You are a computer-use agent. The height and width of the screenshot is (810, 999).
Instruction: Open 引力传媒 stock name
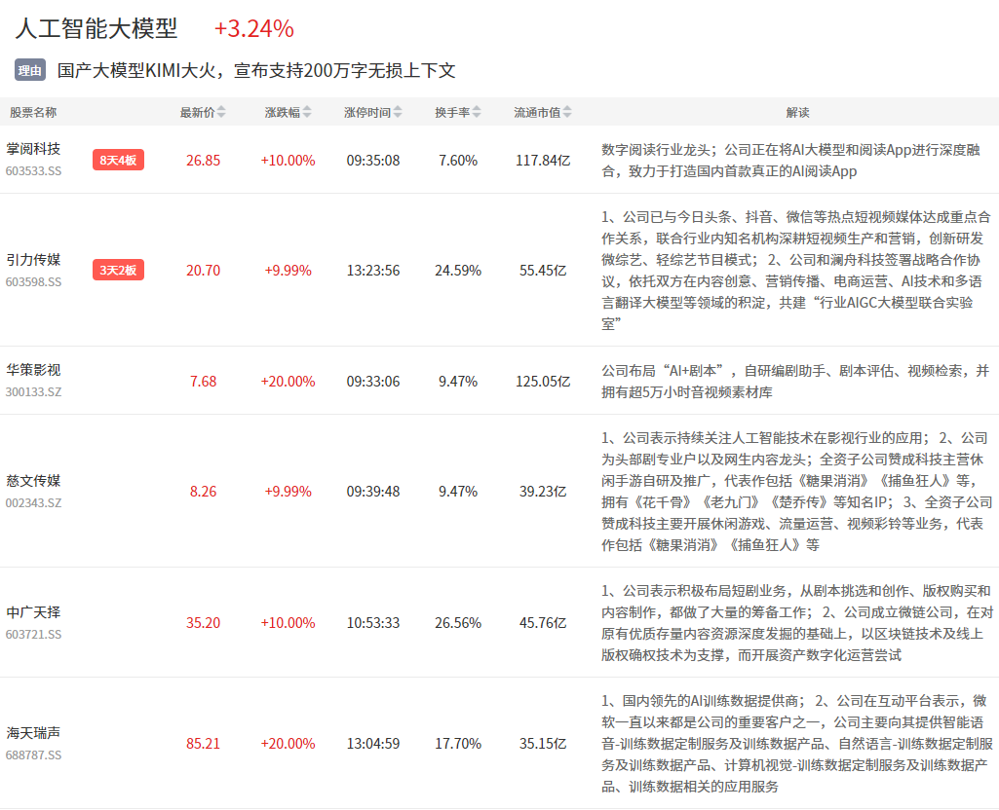point(33,260)
